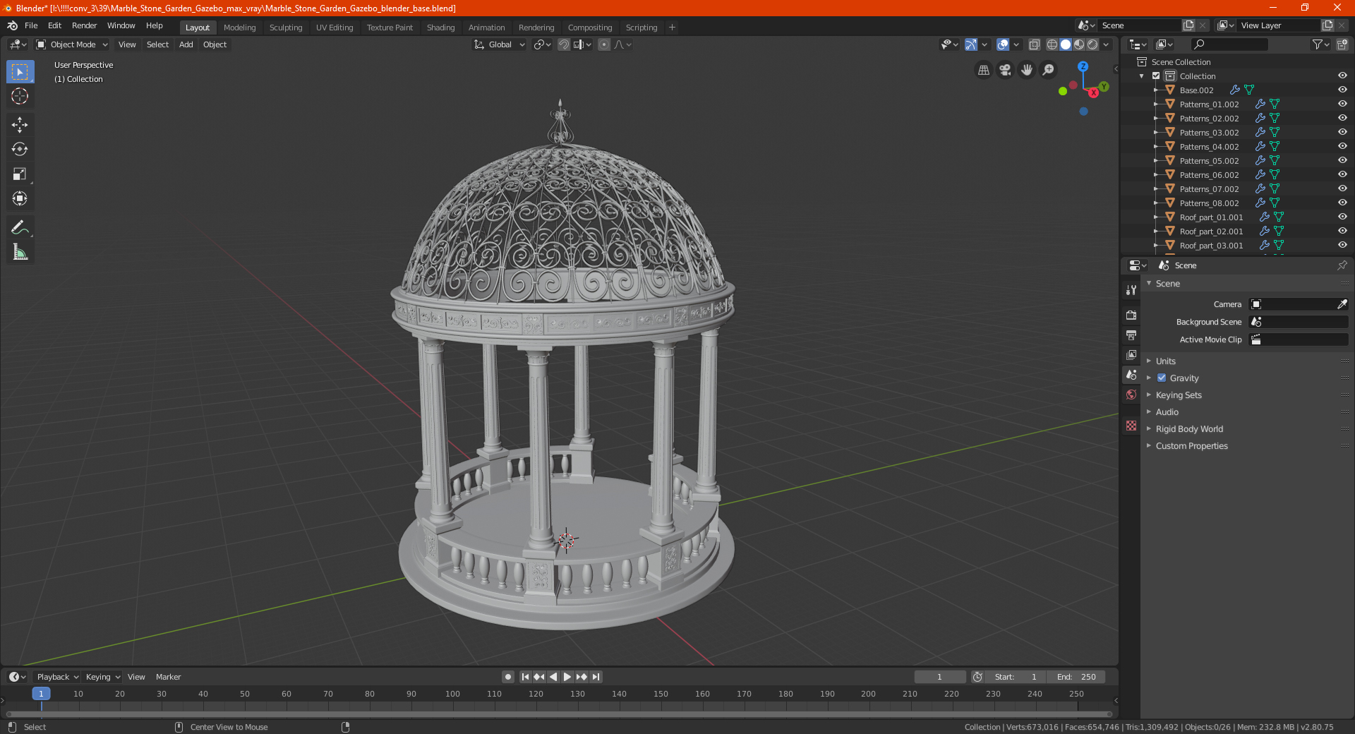
Task: Enable the Gravity checkbox
Action: tap(1162, 378)
